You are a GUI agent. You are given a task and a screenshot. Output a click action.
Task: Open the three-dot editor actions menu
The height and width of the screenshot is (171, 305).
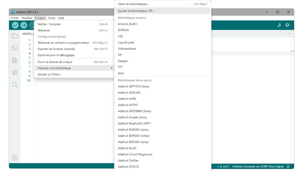point(288,34)
